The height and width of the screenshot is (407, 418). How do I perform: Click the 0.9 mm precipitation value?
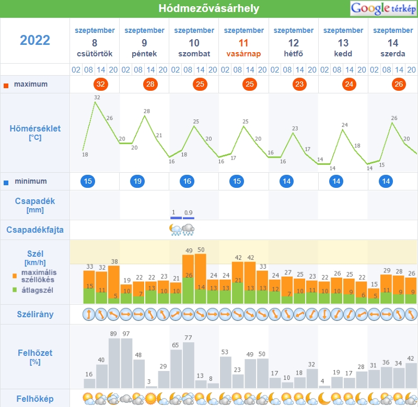(x=188, y=212)
